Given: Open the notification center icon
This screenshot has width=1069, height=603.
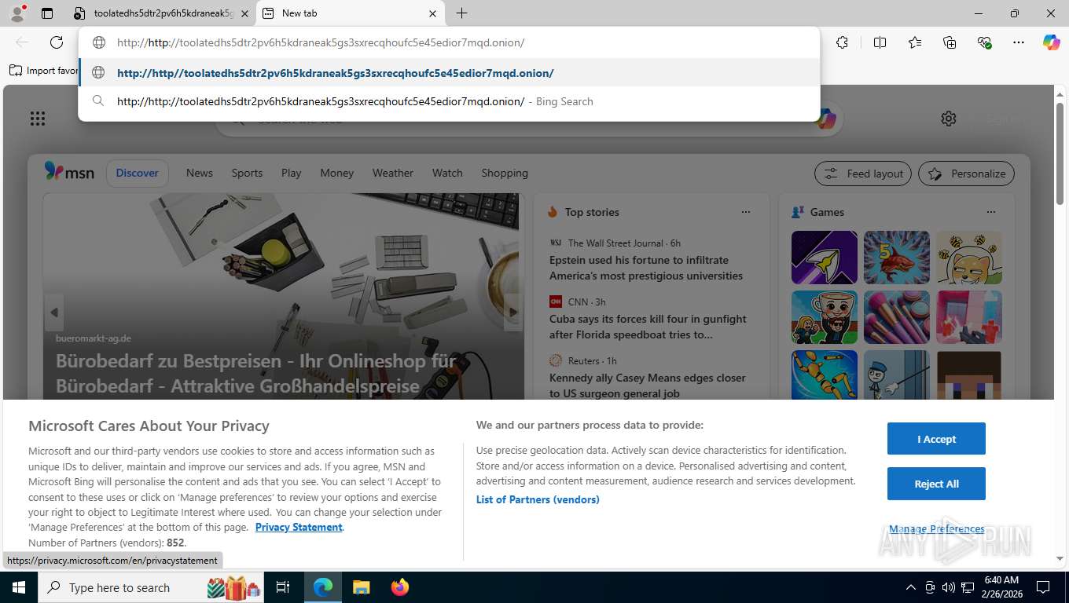Looking at the screenshot, I should (x=1043, y=587).
